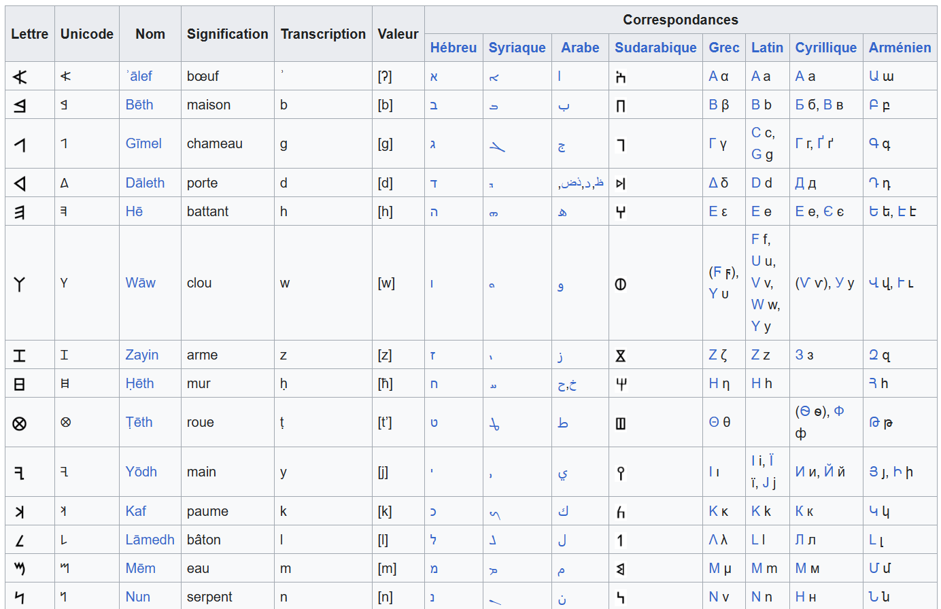This screenshot has height=609, width=941.
Task: Open the Gīmel link
Action: tap(143, 143)
